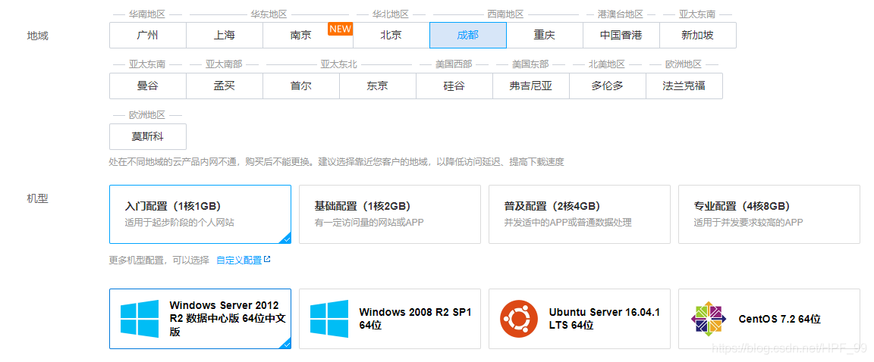Choose the 重庆 region
This screenshot has width=874, height=362.
(545, 35)
